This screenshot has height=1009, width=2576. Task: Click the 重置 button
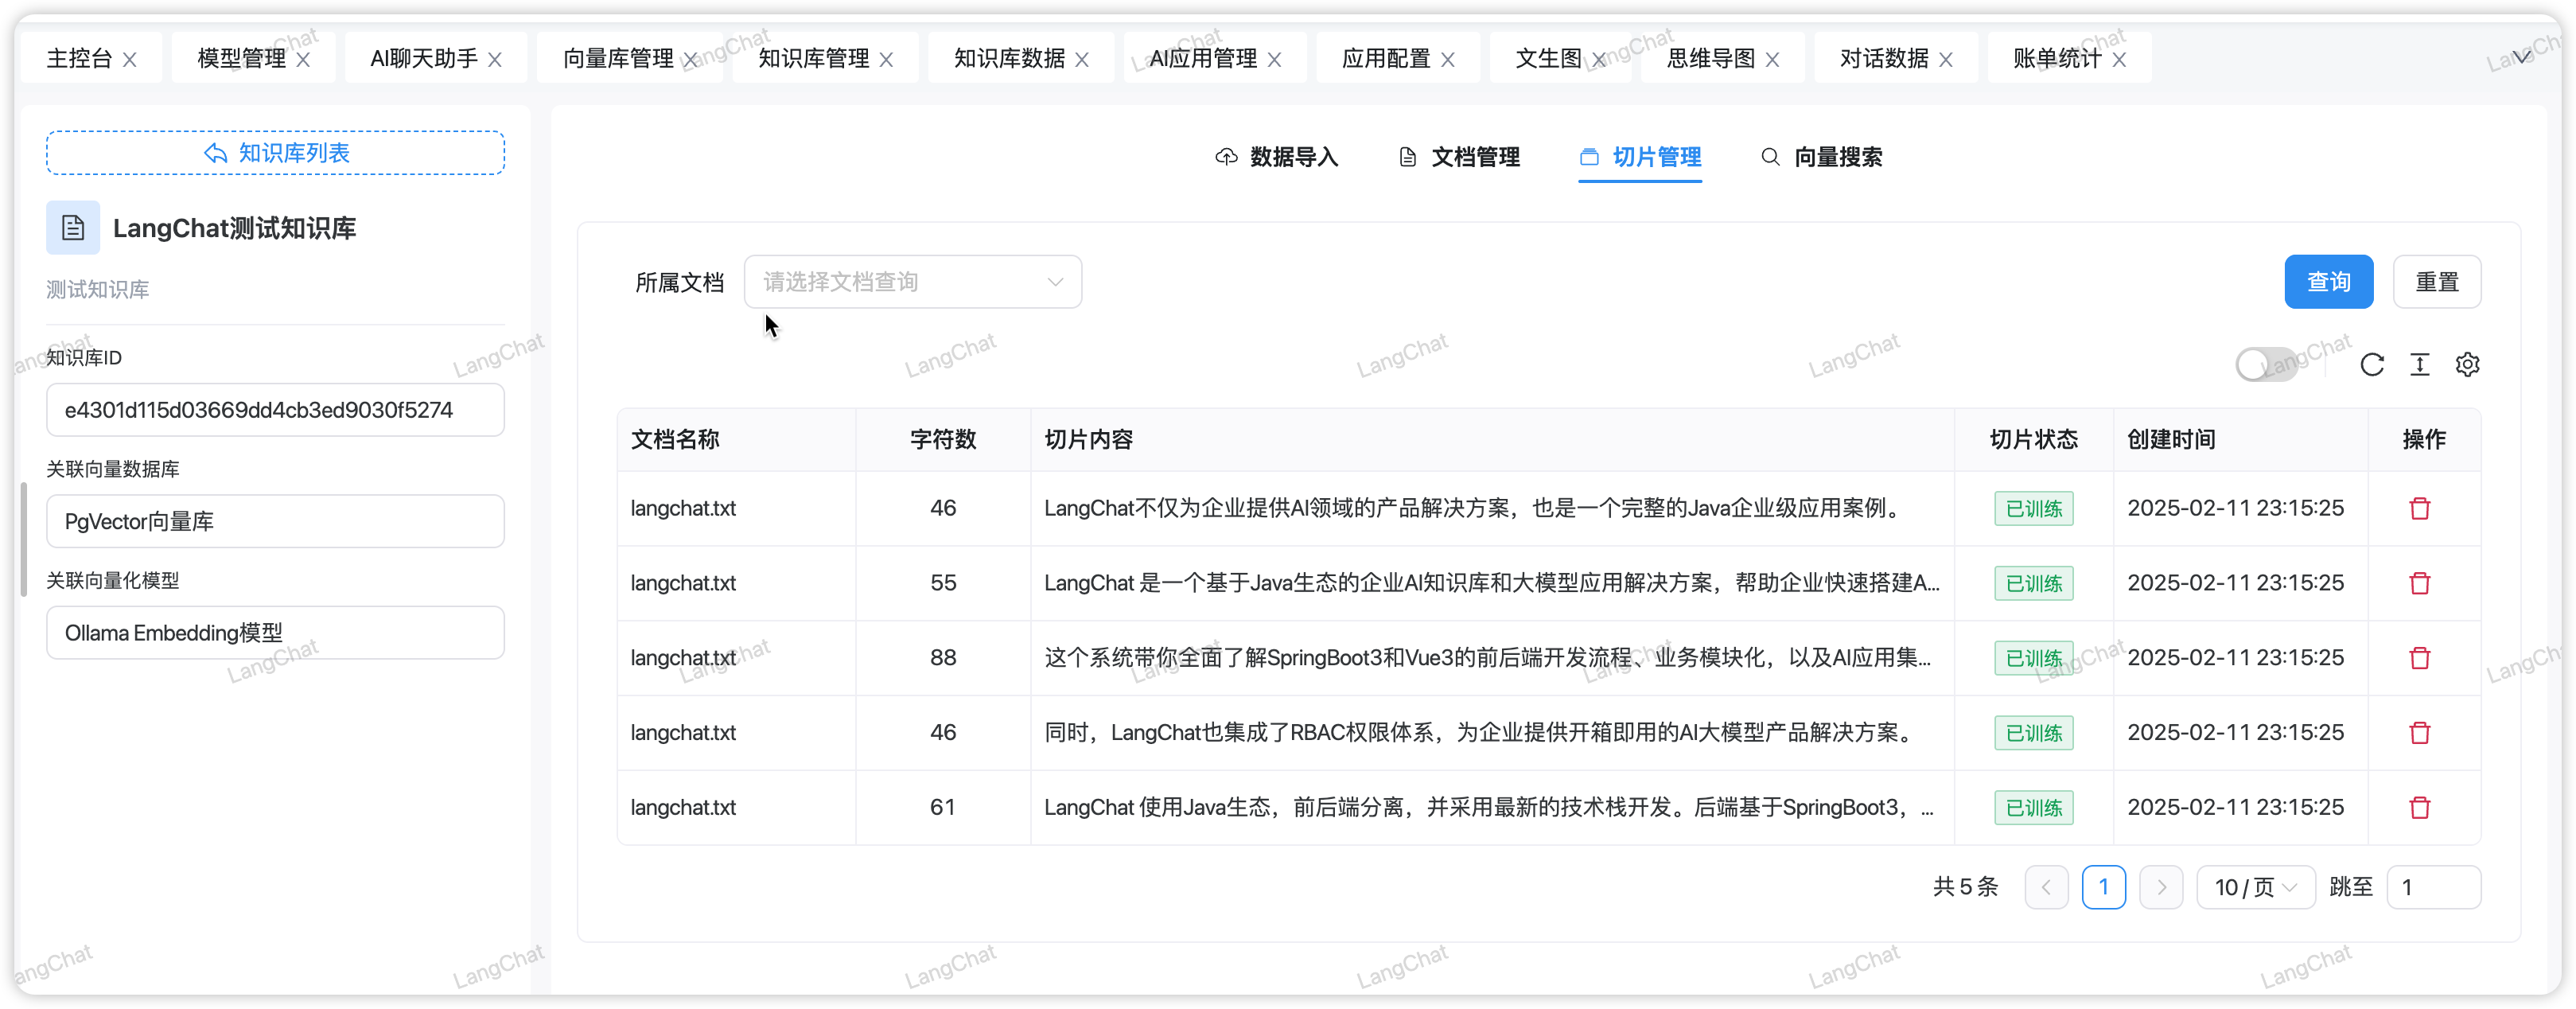coord(2436,282)
